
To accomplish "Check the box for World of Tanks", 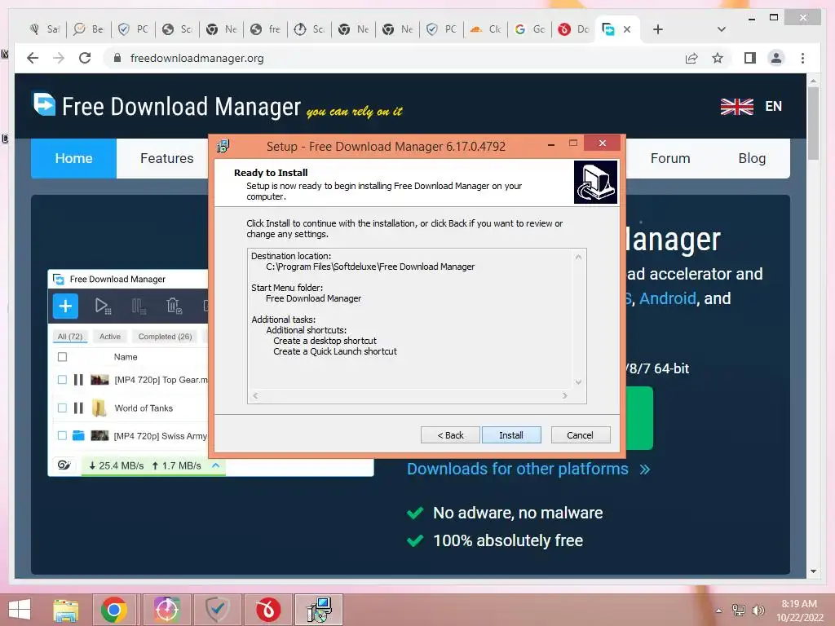I will 62,408.
